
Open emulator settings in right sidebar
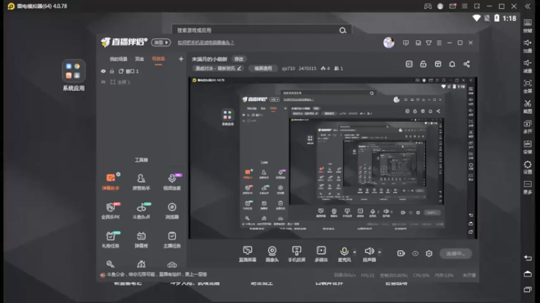pyautogui.click(x=527, y=167)
